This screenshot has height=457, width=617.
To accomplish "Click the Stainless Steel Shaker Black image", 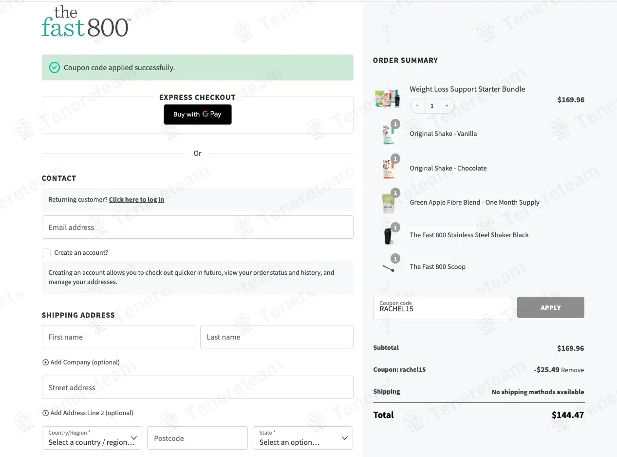I will 389,235.
